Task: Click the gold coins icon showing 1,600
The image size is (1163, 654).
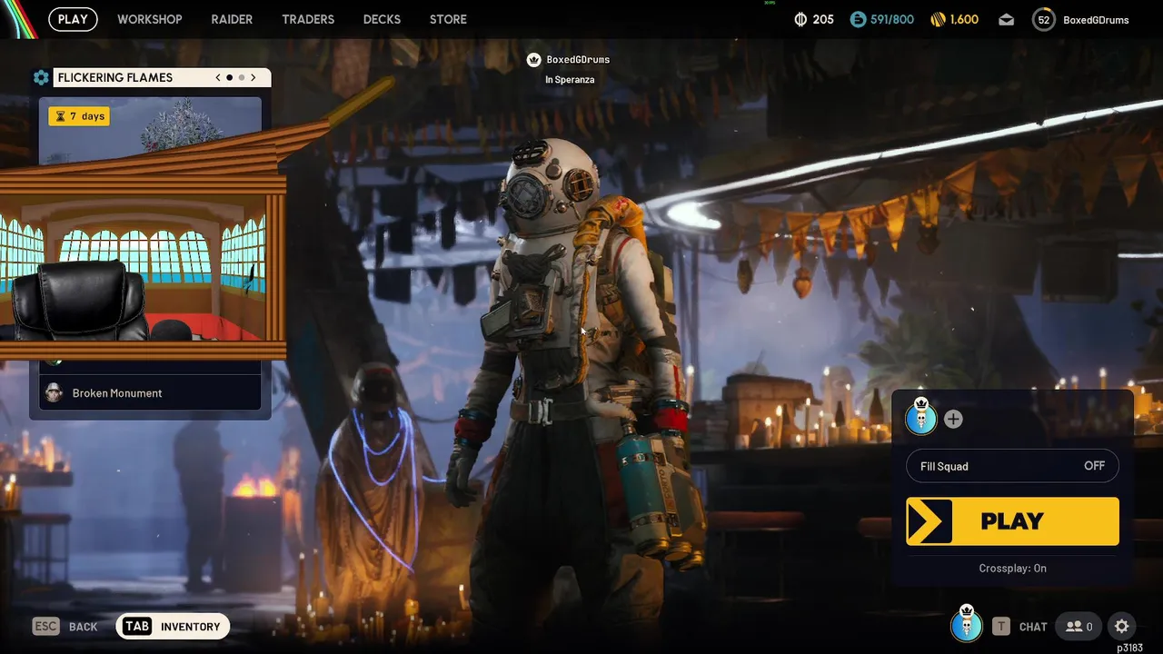Action: (939, 19)
